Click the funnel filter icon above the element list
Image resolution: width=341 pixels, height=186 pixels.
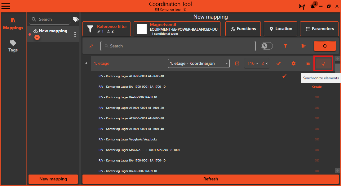pyautogui.click(x=285, y=46)
